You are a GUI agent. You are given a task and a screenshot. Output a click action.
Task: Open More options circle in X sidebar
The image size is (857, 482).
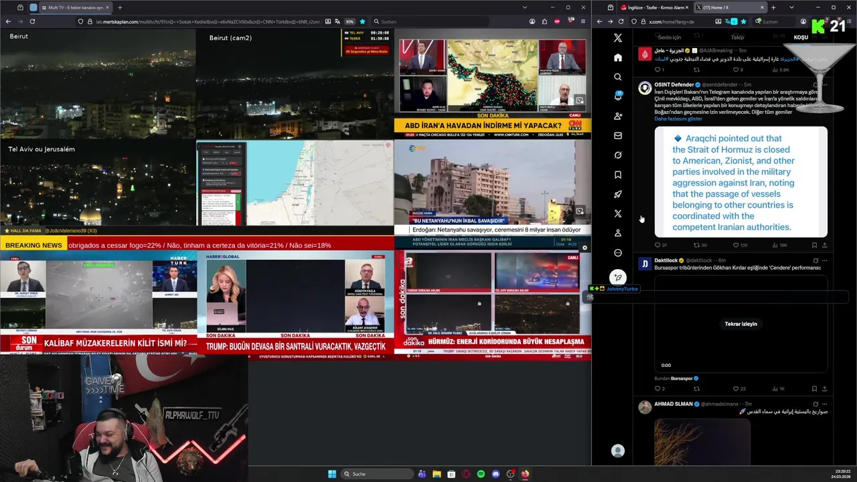618,252
